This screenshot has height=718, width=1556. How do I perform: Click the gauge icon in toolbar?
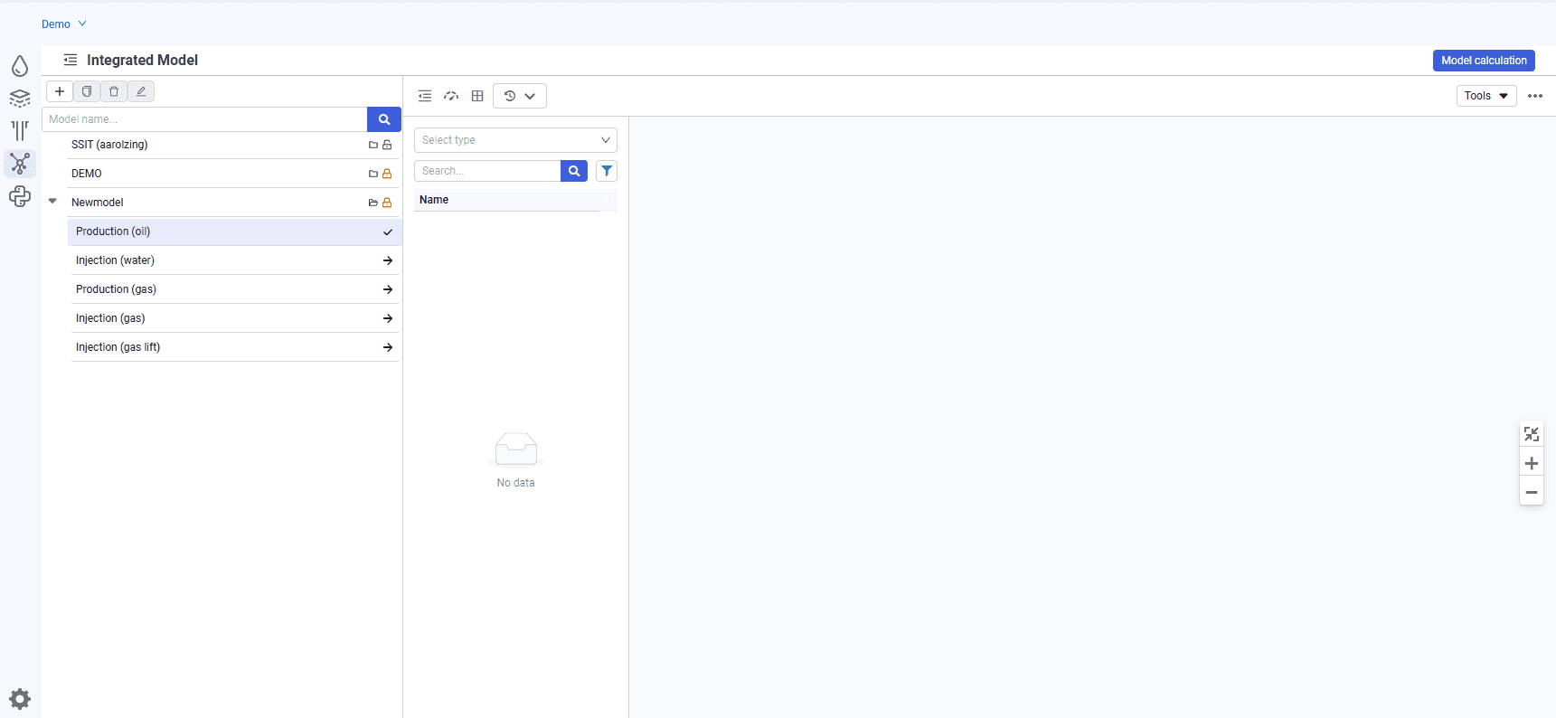(451, 96)
